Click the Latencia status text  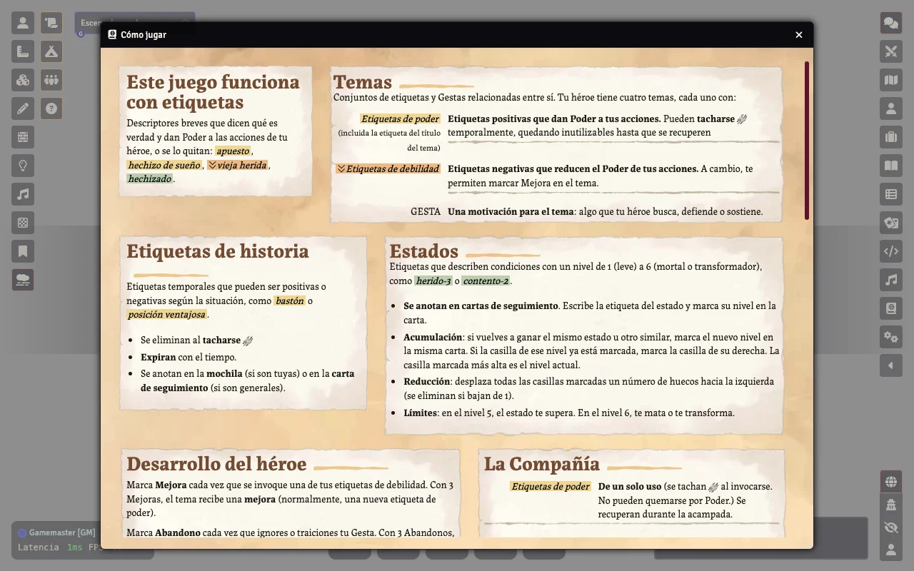(x=39, y=547)
